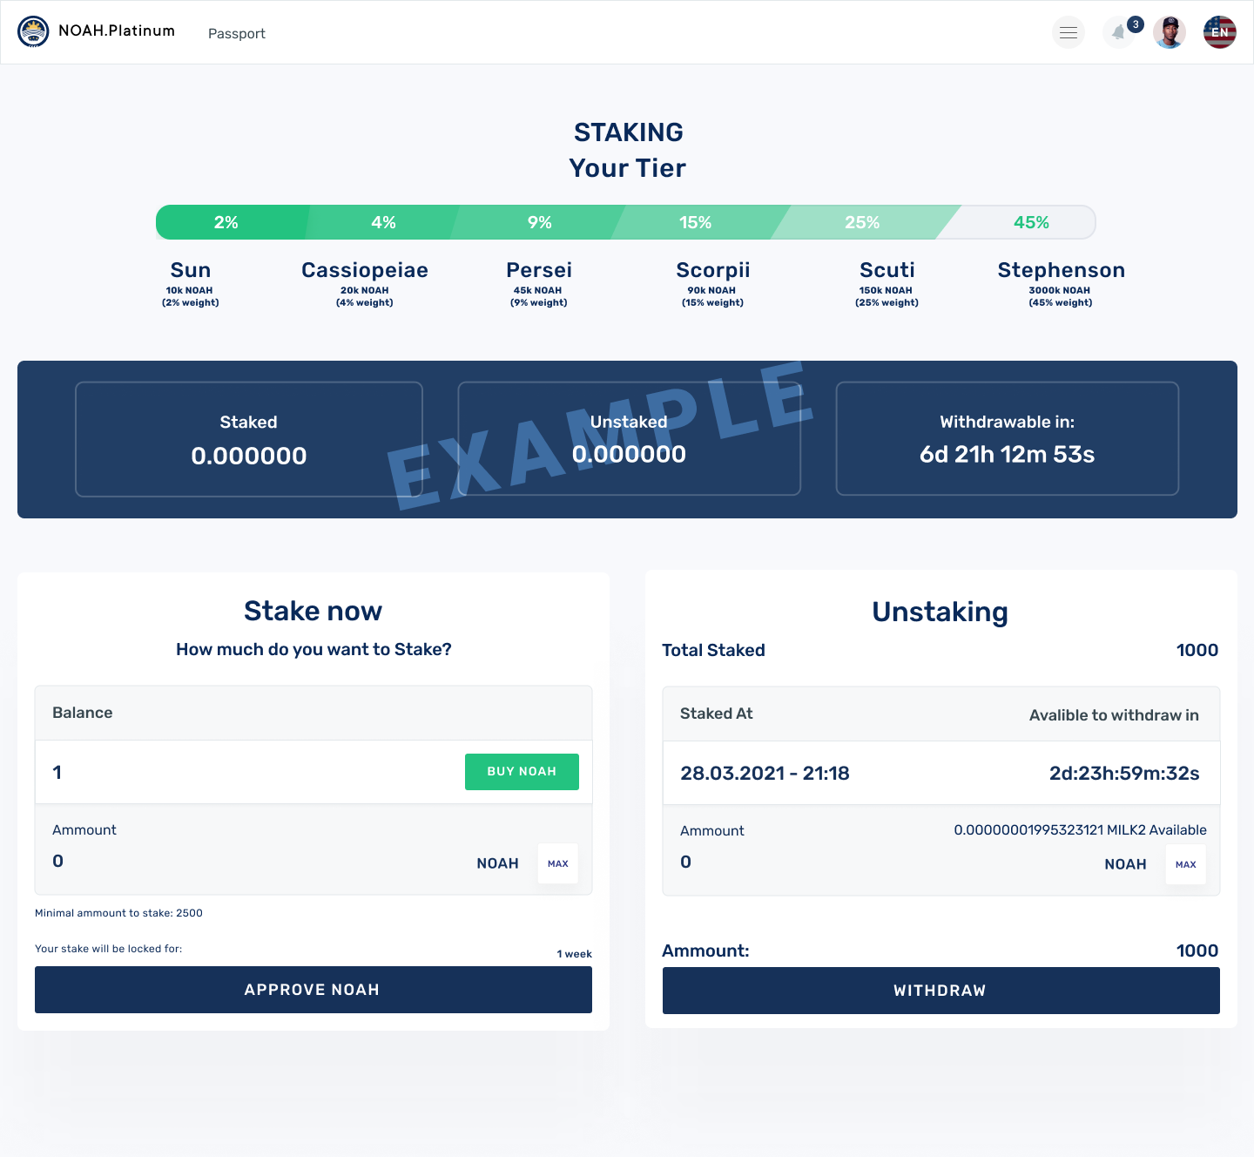Click the 3000k NOAH requirement text

(1060, 290)
